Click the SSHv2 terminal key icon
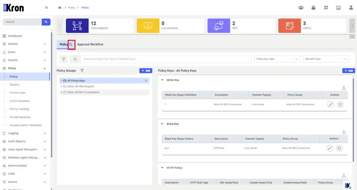This screenshot has width=357, height=190. [290, 26]
